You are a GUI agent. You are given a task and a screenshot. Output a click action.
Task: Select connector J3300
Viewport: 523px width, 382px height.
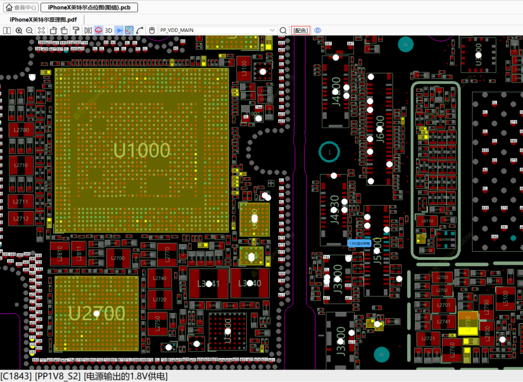[337, 279]
